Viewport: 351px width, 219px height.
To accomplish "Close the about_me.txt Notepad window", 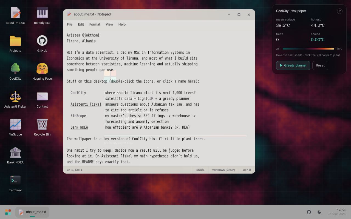I will 249,15.
